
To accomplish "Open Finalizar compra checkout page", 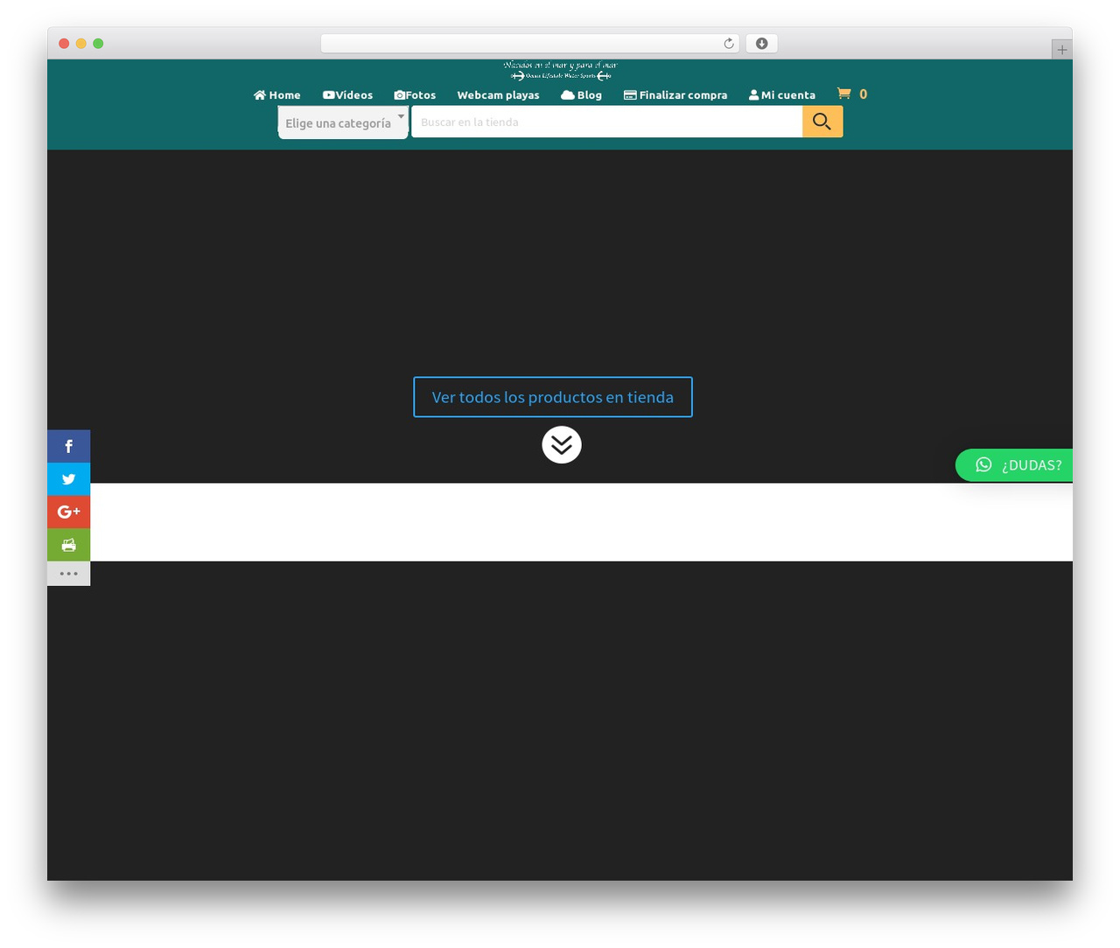I will tap(675, 95).
